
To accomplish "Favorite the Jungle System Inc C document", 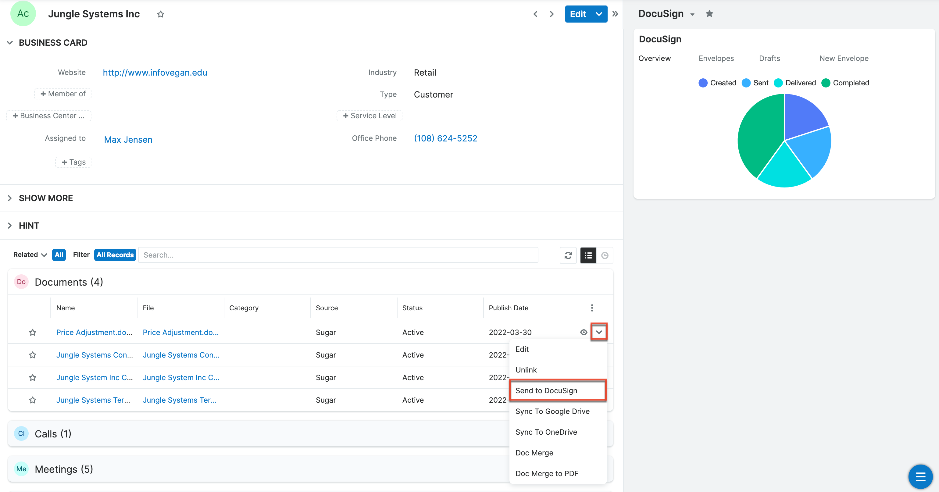I will coord(33,378).
